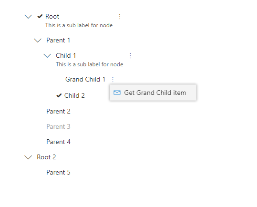Select the Root 2 label

(46, 157)
